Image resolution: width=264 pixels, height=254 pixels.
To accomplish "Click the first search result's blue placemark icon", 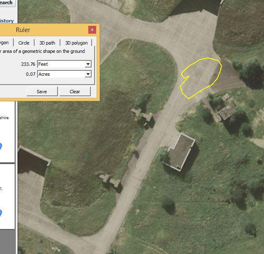I will (1, 147).
